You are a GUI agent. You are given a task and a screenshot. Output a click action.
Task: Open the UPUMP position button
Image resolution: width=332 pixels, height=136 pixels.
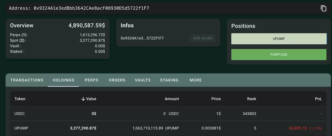click(x=279, y=39)
